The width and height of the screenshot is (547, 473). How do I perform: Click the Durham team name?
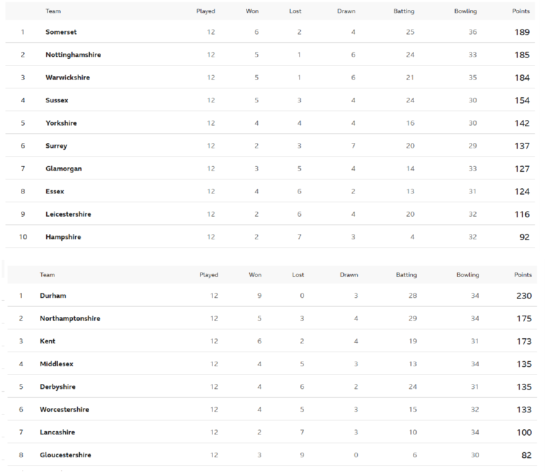(53, 296)
